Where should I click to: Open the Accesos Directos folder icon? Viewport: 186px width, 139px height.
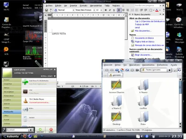point(116,84)
